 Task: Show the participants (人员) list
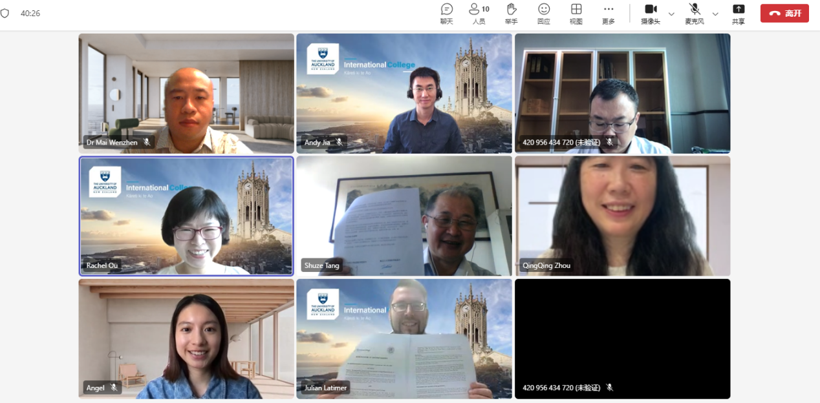(x=479, y=13)
